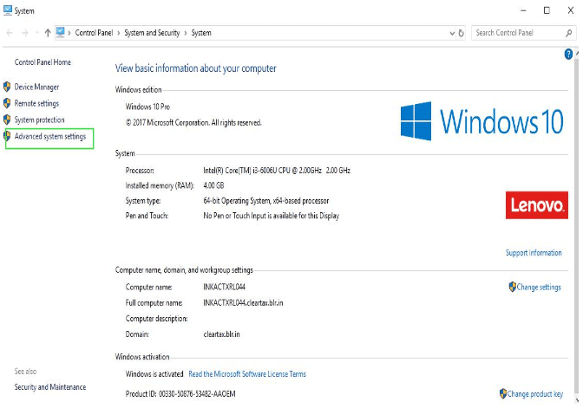583x408 pixels.
Task: Open the address bar history dropdown
Action: pyautogui.click(x=452, y=33)
